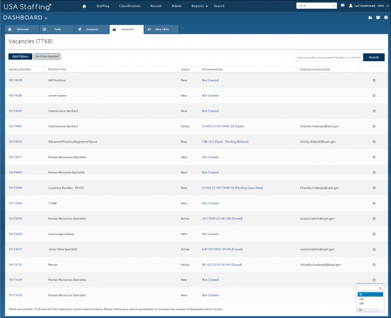Image resolution: width=391 pixels, height=318 pixels.
Task: Select 100 results per page option
Action: coord(370,299)
